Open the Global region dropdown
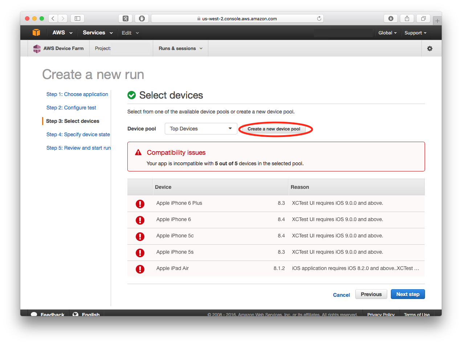This screenshot has width=462, height=345. 387,33
